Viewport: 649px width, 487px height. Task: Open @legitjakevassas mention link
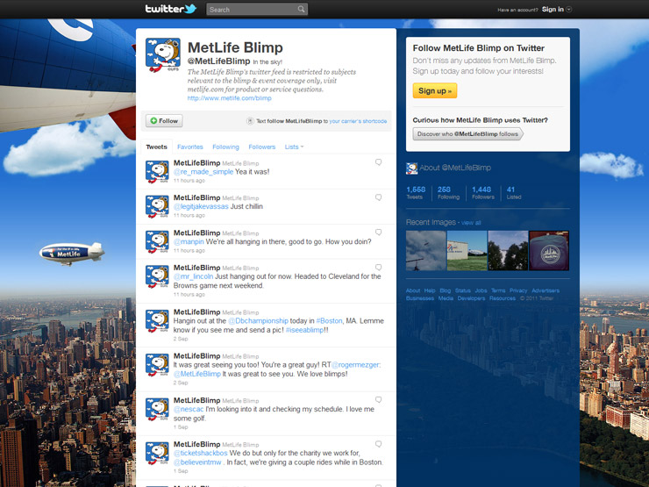coord(201,206)
